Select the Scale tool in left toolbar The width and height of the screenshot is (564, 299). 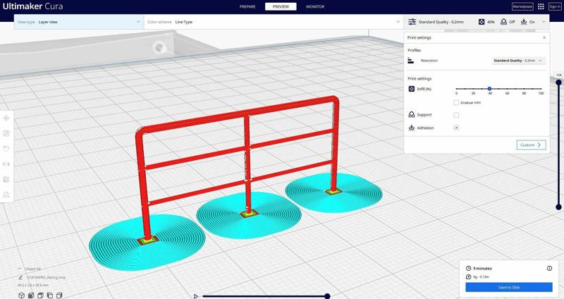pos(6,133)
